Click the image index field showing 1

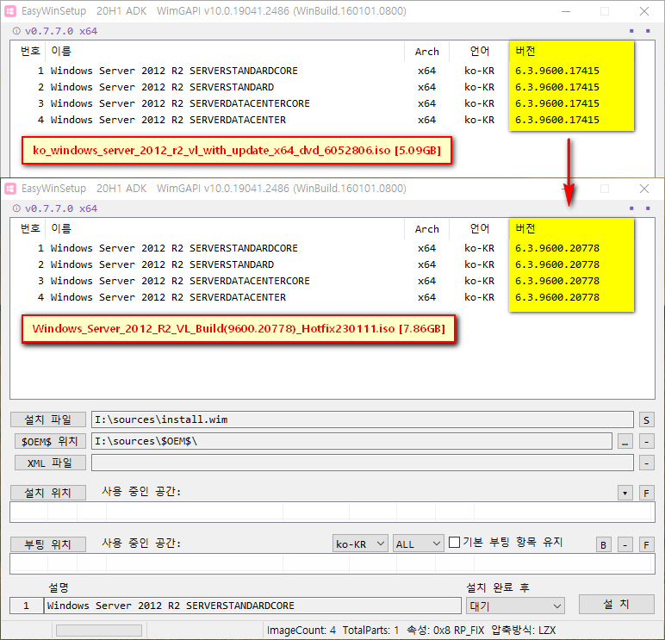[x=27, y=606]
